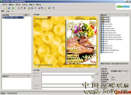Image resolution: width=131 pixels, height=95 pixels.
Task: Click the red image icon row
Action: (103, 22)
